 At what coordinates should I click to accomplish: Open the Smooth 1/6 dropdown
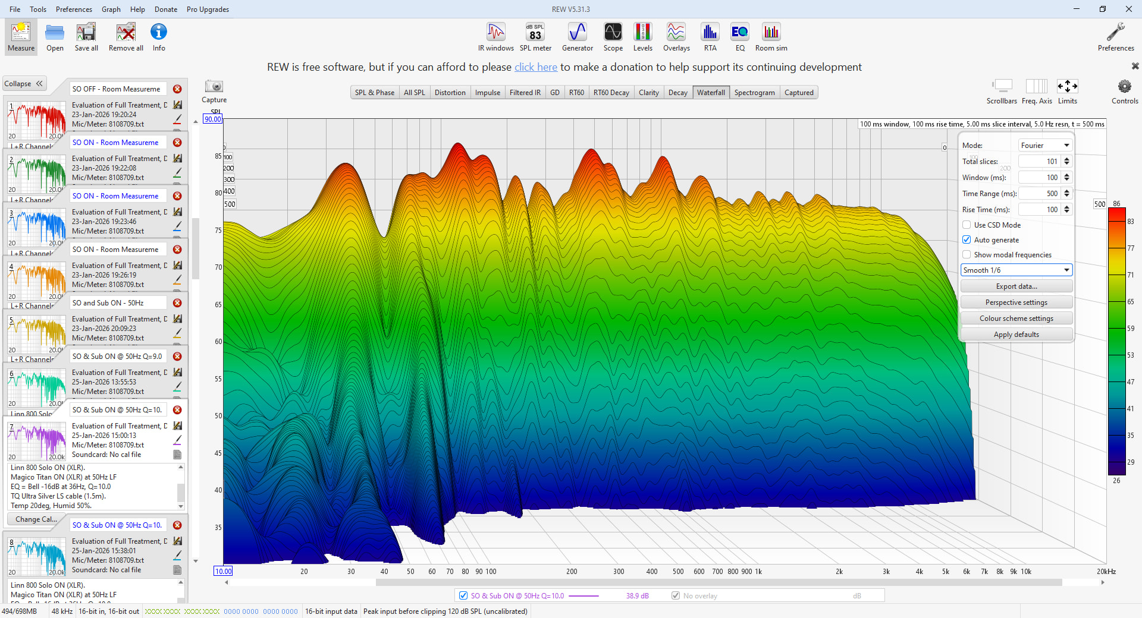coord(1016,270)
